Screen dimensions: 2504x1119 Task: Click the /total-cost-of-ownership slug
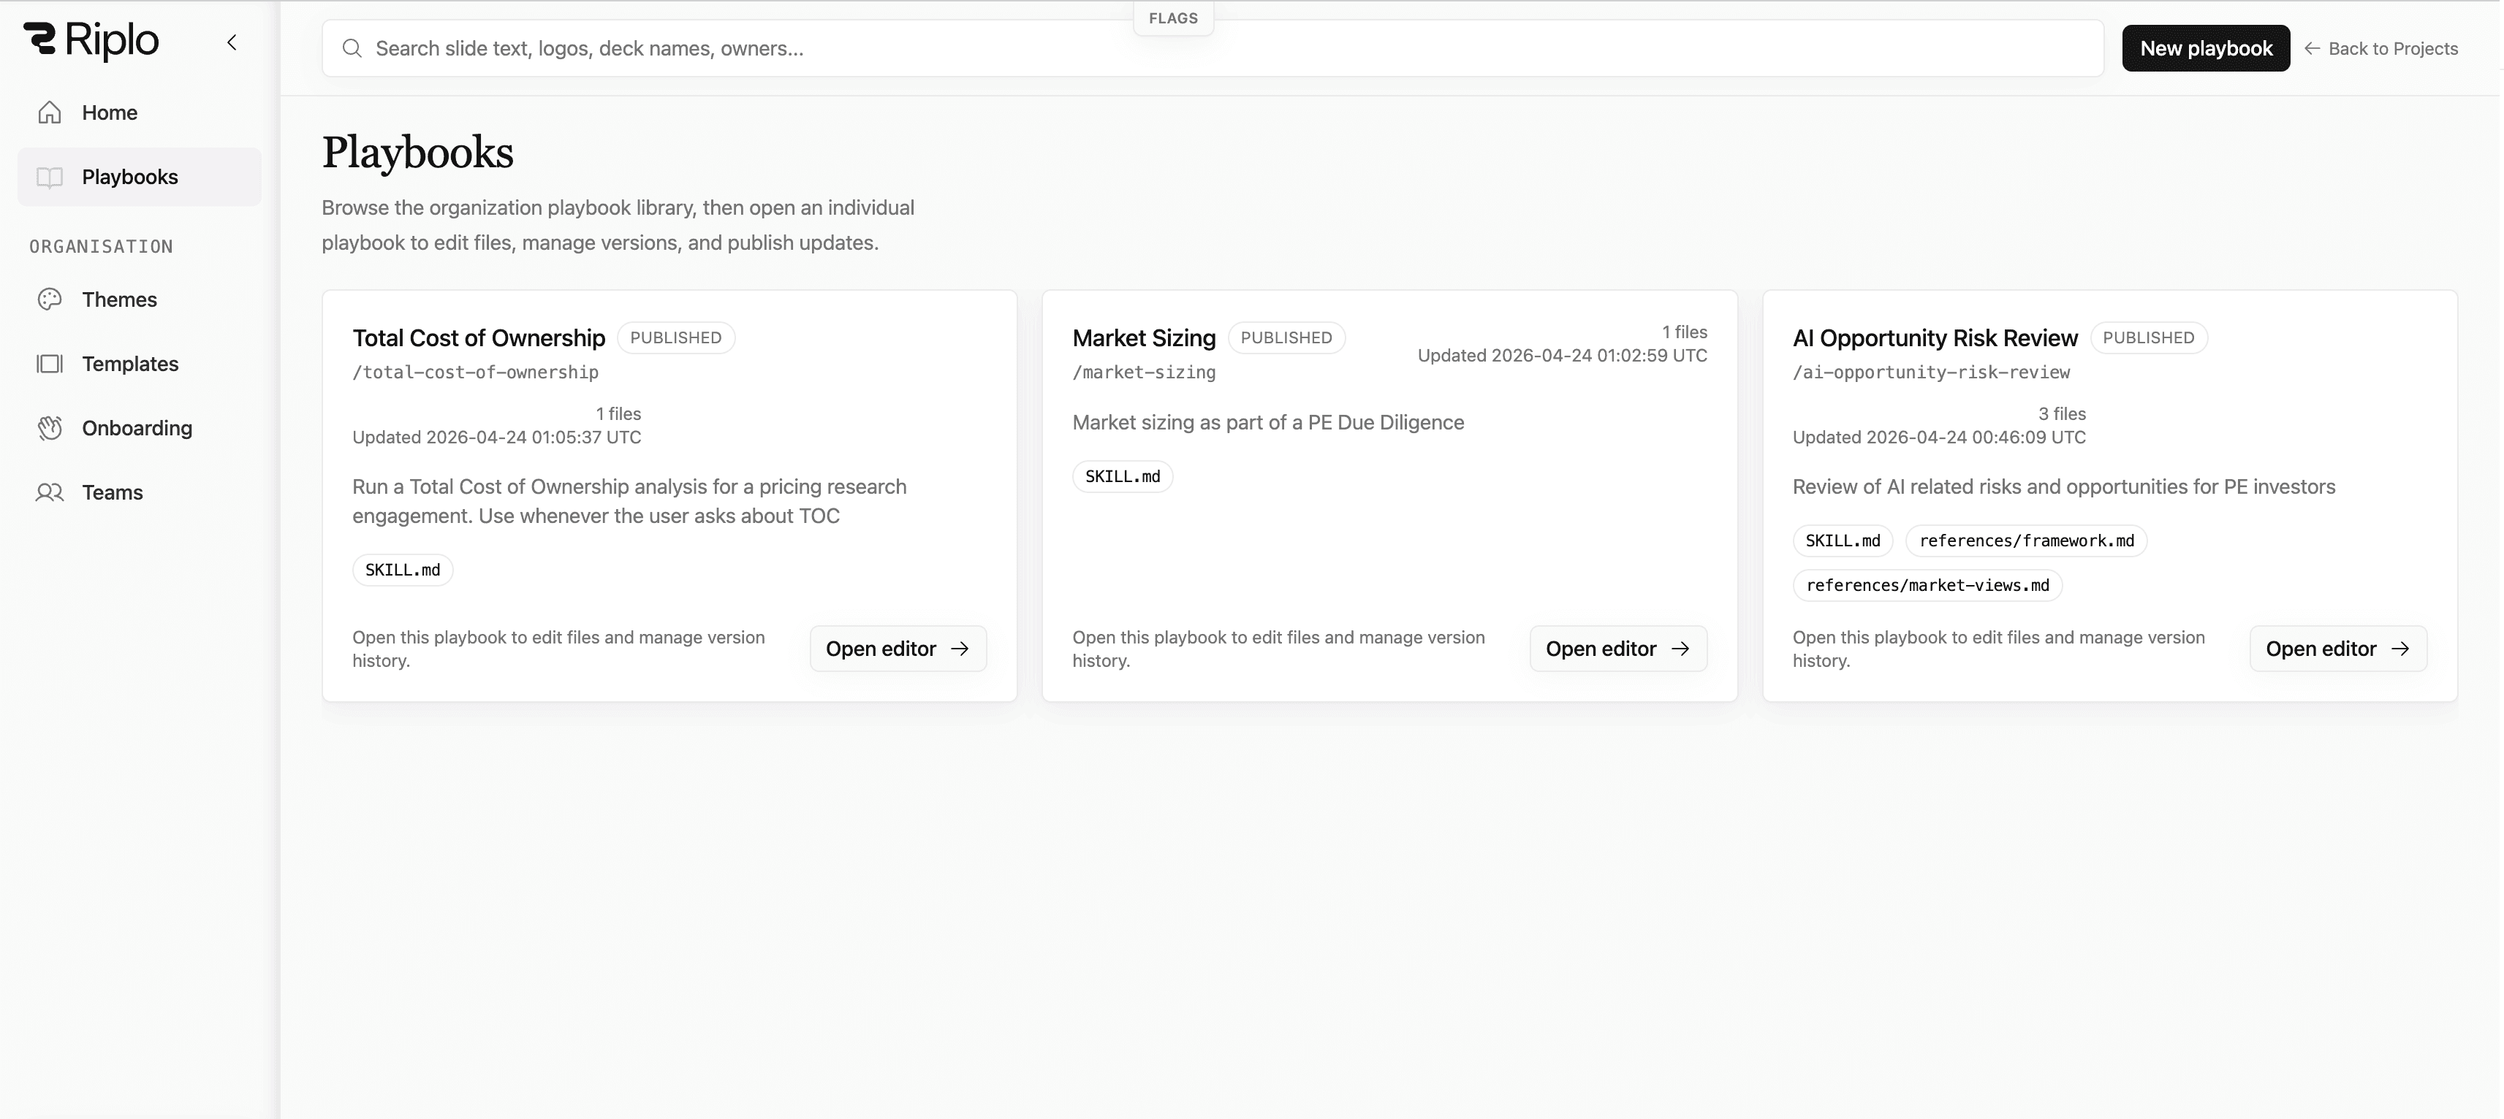point(475,372)
